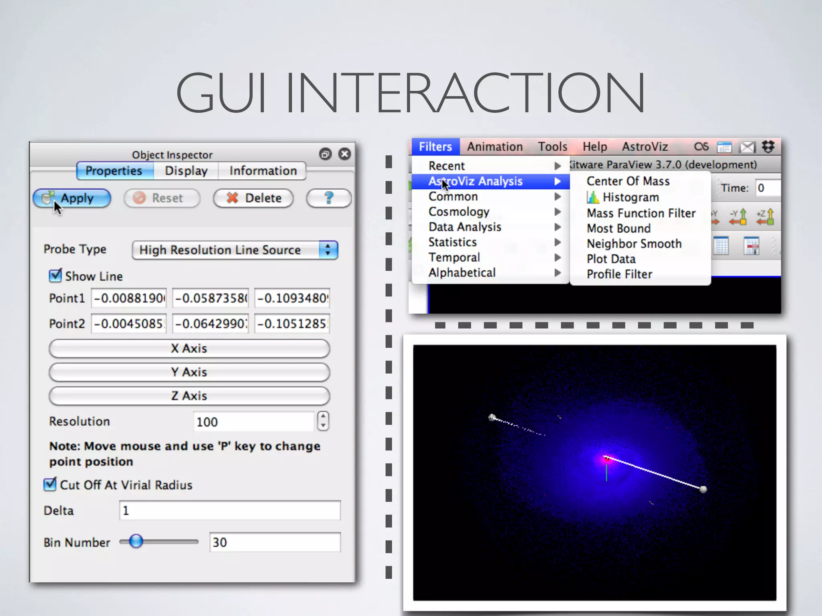Click the Point2 X coordinate field

click(x=129, y=323)
